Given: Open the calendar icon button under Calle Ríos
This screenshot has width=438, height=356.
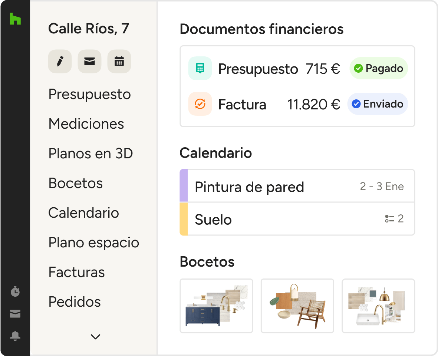Looking at the screenshot, I should coord(119,61).
